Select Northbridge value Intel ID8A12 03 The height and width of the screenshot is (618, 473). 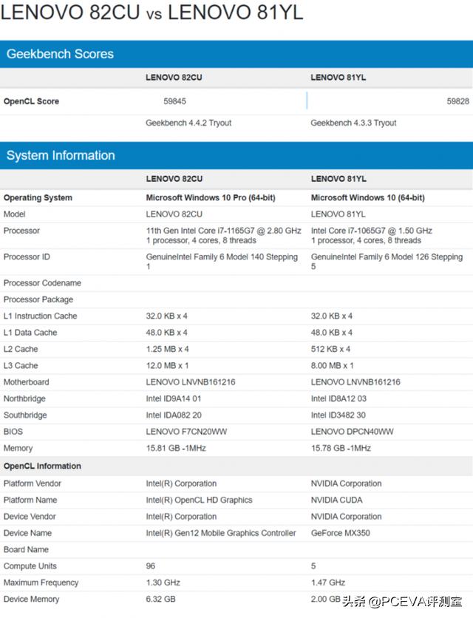pyautogui.click(x=338, y=399)
